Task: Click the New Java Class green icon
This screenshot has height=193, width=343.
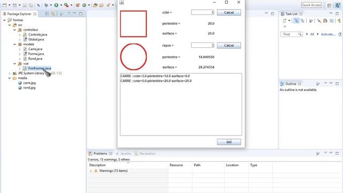Action: click(x=84, y=5)
